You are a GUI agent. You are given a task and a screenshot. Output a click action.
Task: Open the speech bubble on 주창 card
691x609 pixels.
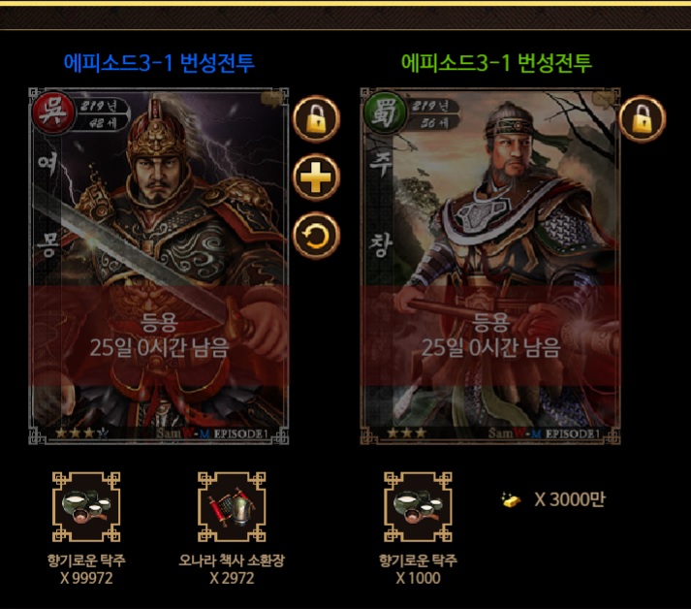(x=603, y=99)
